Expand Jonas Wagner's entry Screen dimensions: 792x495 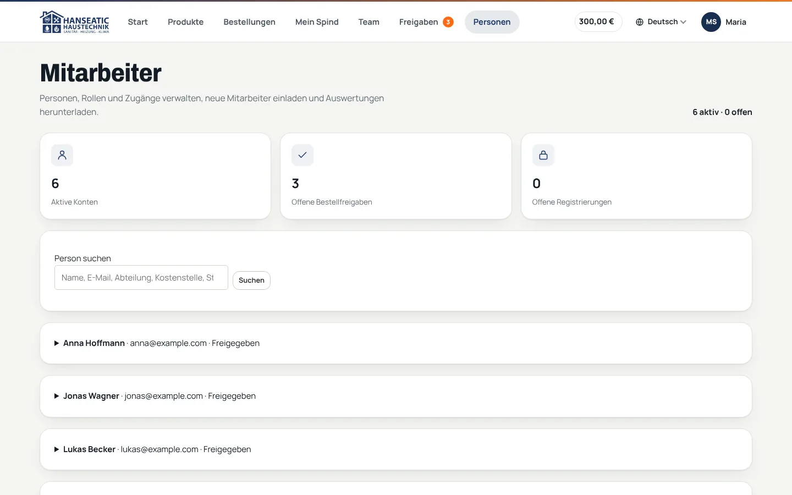(x=396, y=396)
